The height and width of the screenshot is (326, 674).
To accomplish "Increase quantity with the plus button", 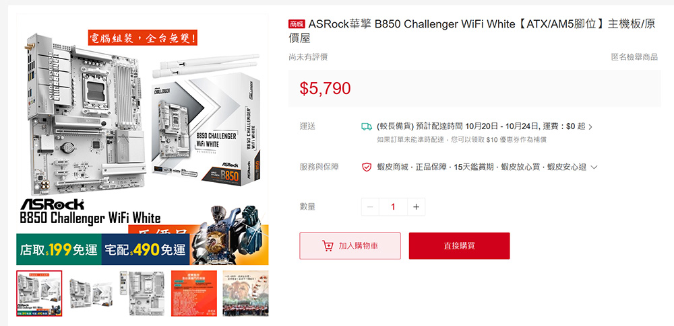I will pyautogui.click(x=416, y=207).
